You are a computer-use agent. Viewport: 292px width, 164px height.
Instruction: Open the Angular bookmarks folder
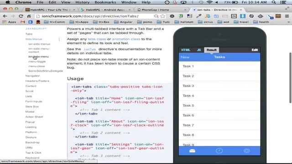pyautogui.click(x=123, y=22)
